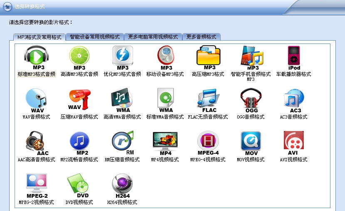This screenshot has width=345, height=211.
Task: Click the MOV视频格式 label text
Action: (x=251, y=160)
